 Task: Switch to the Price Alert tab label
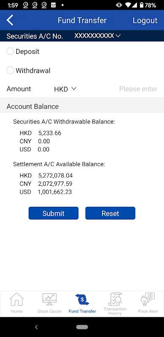(148, 311)
